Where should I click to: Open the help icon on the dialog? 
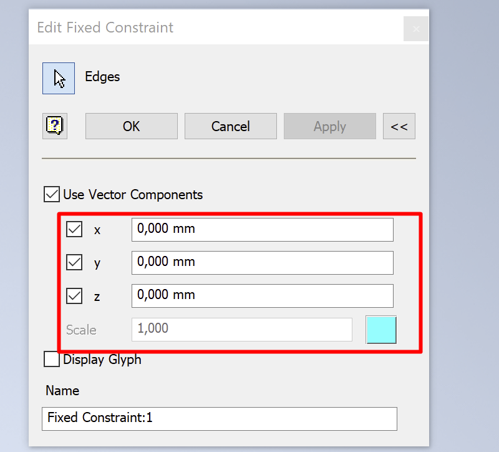(55, 126)
